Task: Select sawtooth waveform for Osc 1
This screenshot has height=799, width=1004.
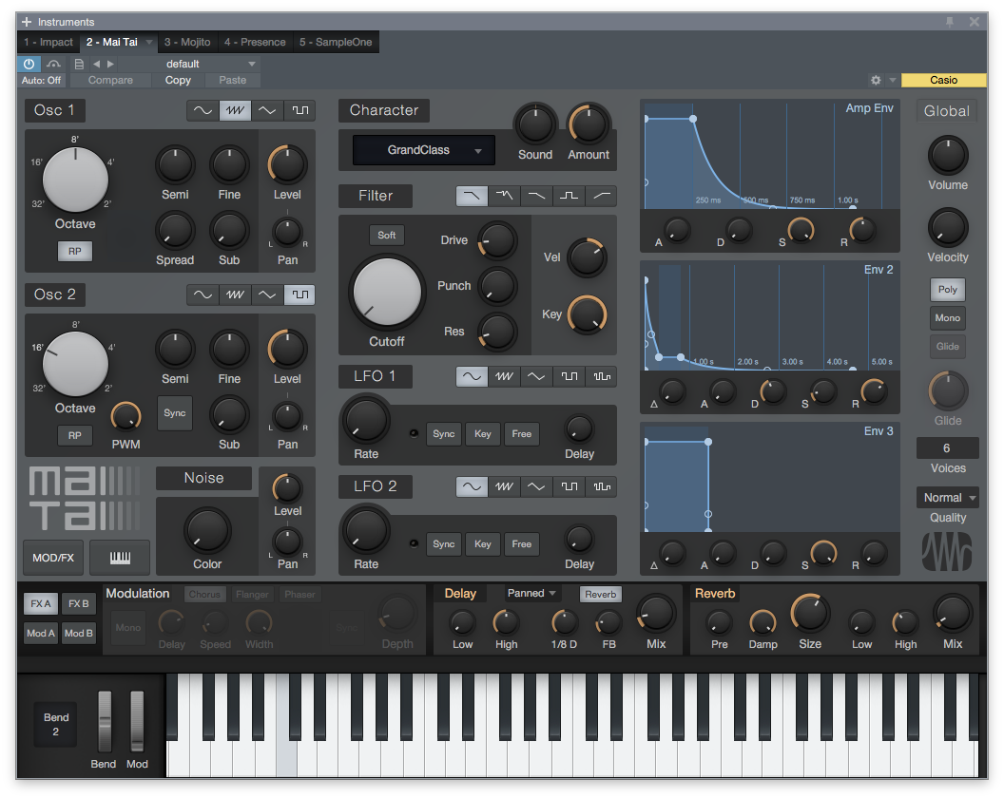Action: 236,110
